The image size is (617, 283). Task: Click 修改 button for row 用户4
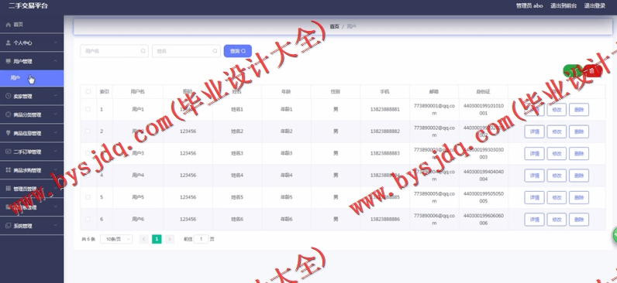[x=557, y=176]
